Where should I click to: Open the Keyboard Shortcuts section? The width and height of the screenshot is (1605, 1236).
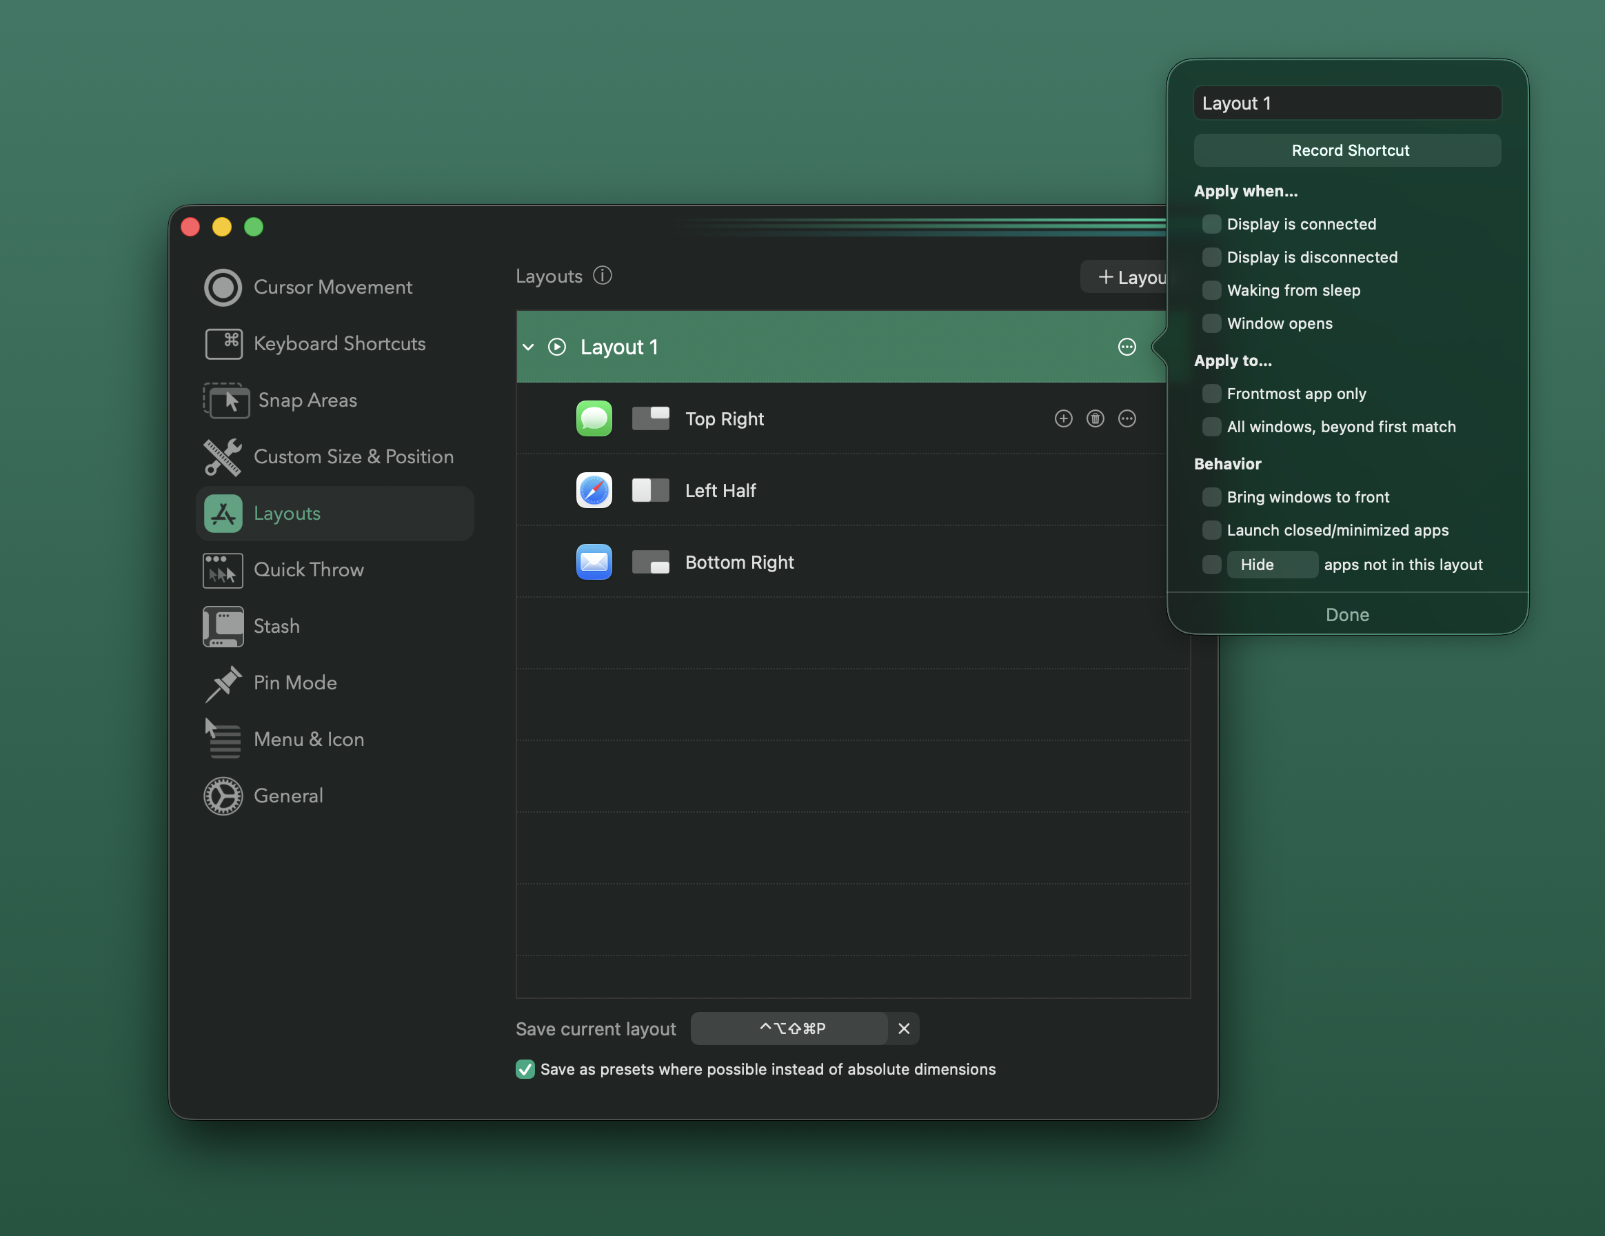[334, 344]
